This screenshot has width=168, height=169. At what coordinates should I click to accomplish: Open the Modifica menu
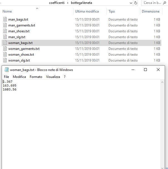point(19,77)
